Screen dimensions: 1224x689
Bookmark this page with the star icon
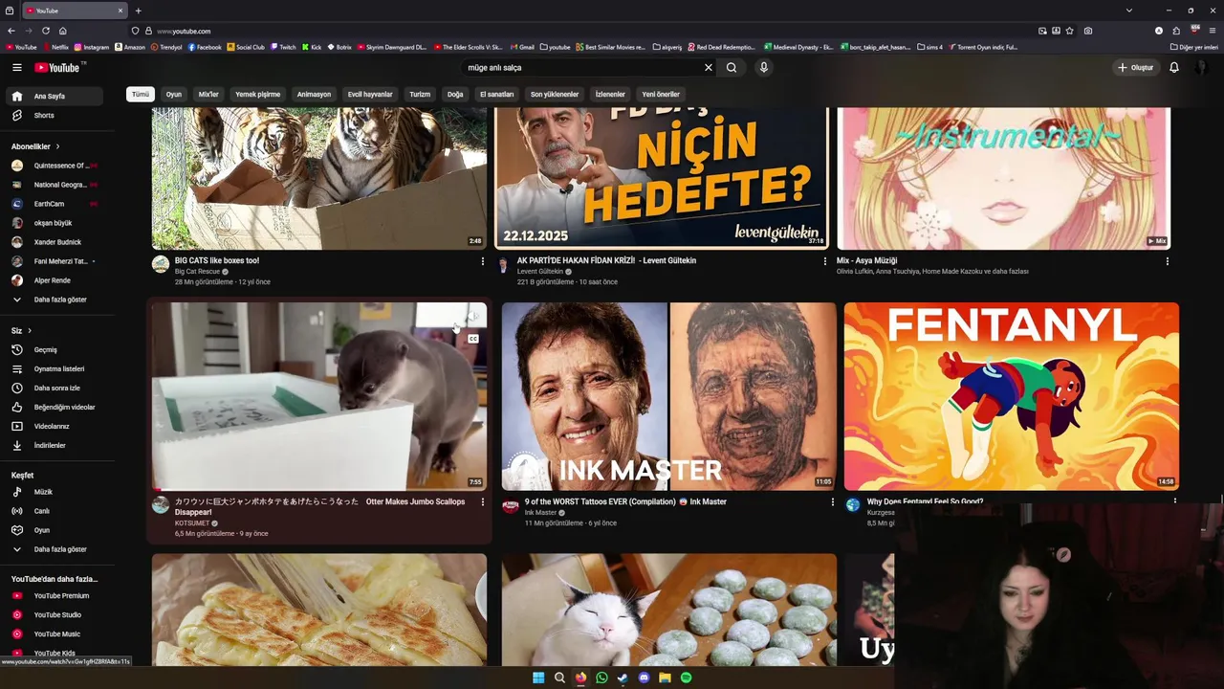(x=1070, y=31)
